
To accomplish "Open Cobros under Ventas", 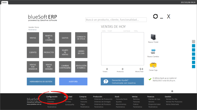I will (136, 104).
